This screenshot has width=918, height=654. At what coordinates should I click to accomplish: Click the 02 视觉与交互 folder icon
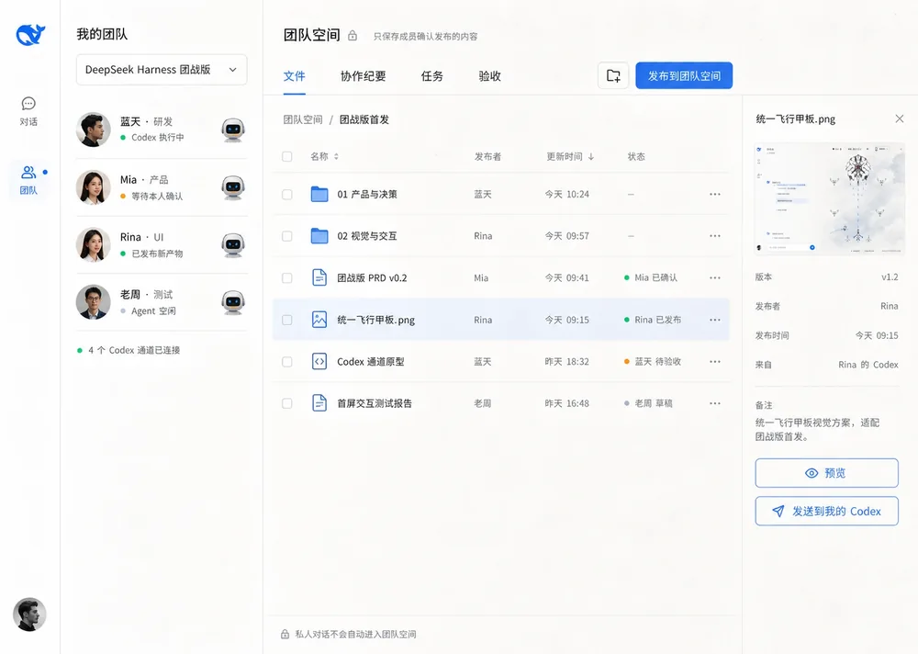pos(319,235)
